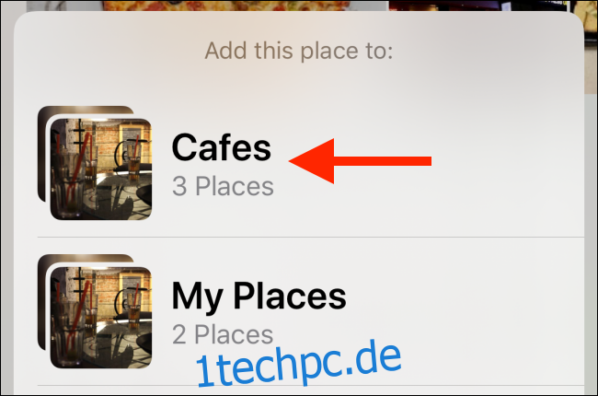The height and width of the screenshot is (396, 598).
Task: Click the stacked card edge behind My Places thumbnail
Action: 42,302
